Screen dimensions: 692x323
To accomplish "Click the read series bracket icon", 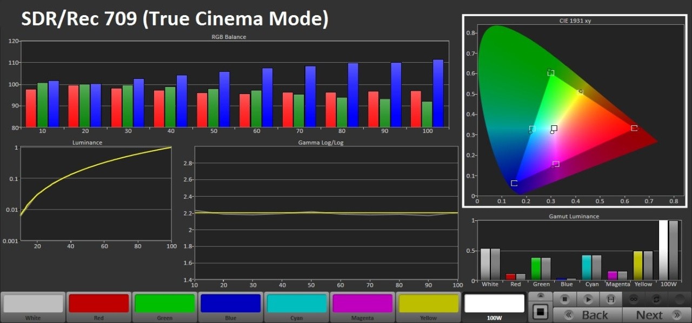I will click(611, 299).
